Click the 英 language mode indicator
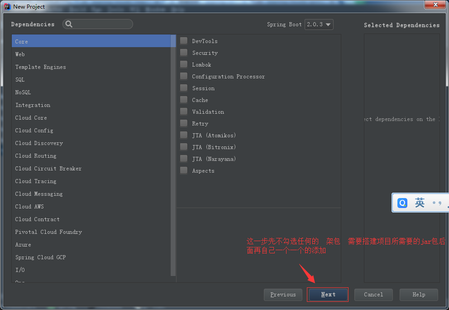This screenshot has width=449, height=310. (420, 203)
